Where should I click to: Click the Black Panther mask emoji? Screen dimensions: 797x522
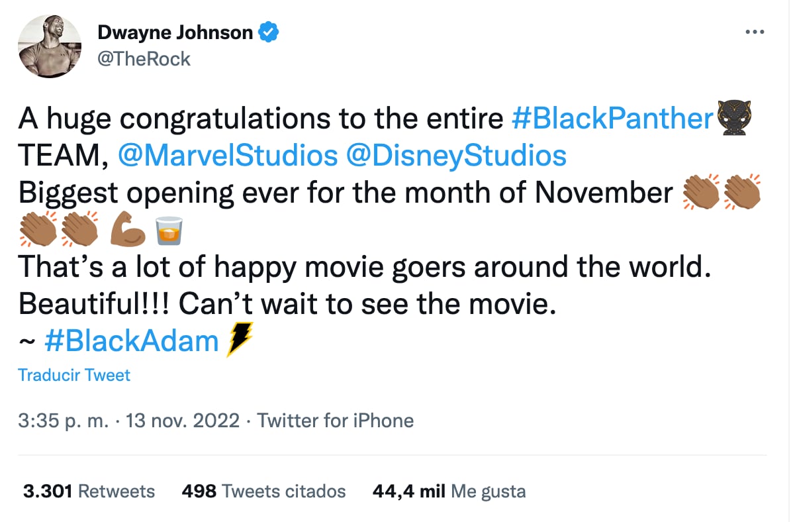735,119
